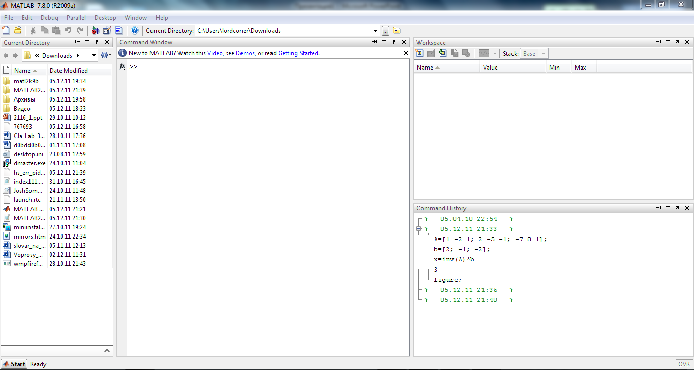Go forward in Current Directory panel
This screenshot has height=370, width=694.
pyautogui.click(x=16, y=55)
